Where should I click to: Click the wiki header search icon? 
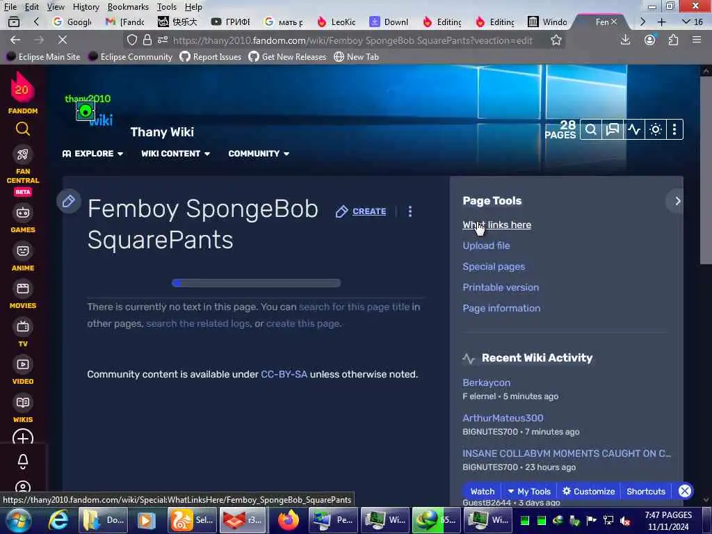591,130
